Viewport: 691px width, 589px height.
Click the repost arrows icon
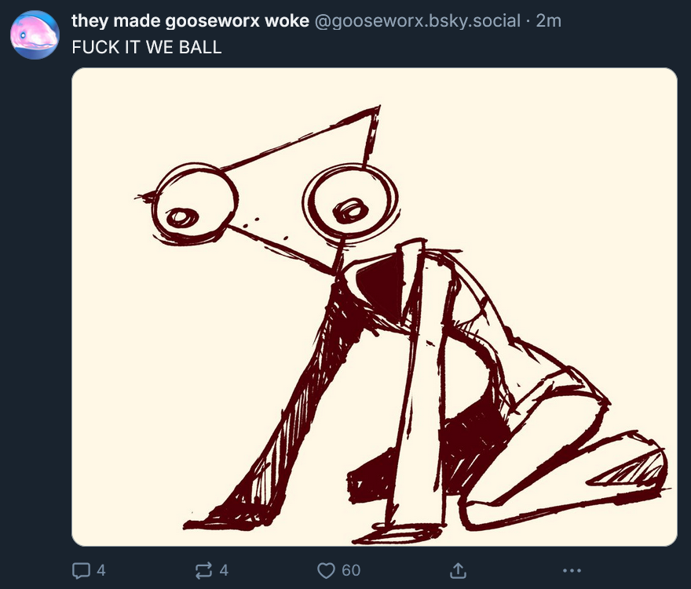click(x=203, y=570)
